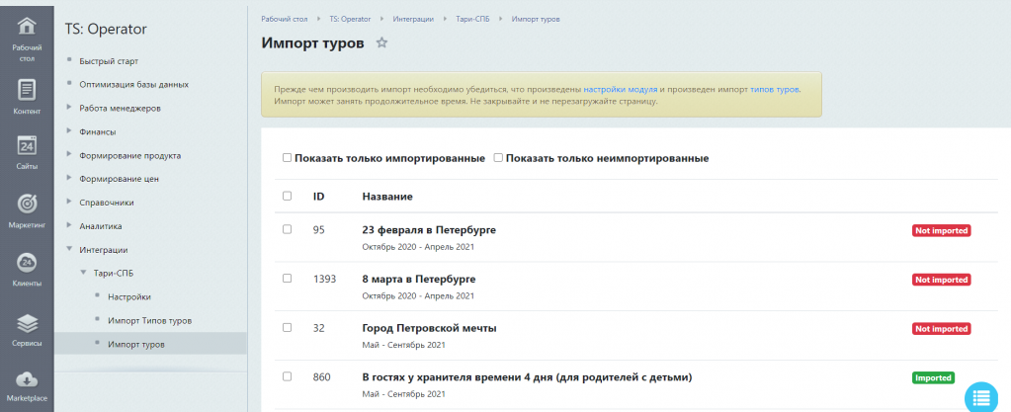Expand Формирование цен tree arrow
The height and width of the screenshot is (412, 1011).
pyautogui.click(x=69, y=178)
